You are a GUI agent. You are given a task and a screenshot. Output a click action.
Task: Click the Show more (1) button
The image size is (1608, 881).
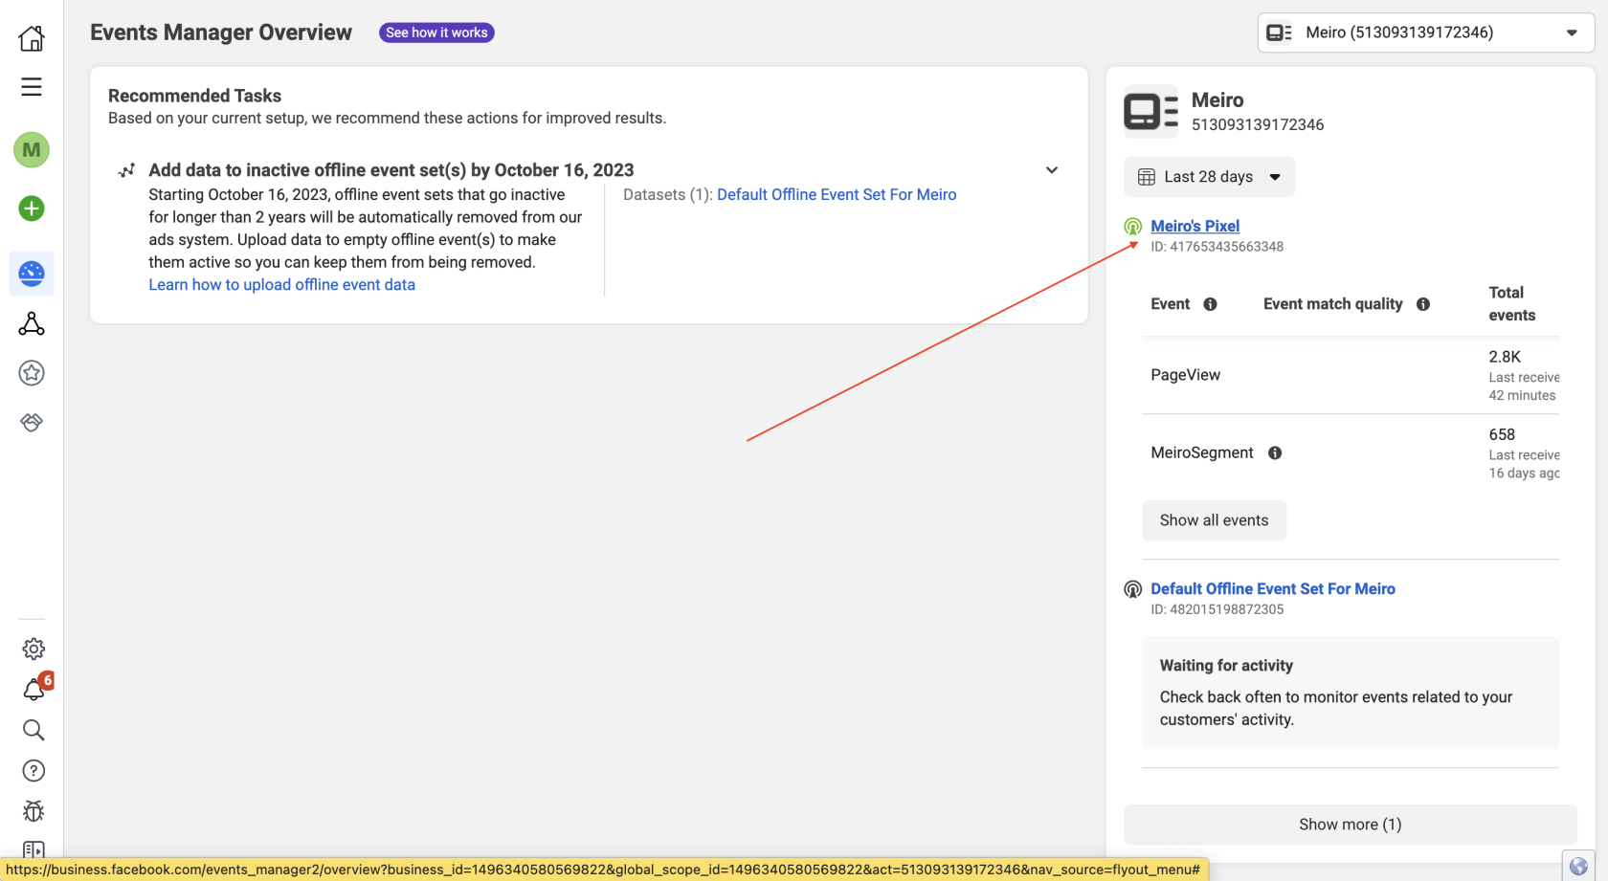pos(1350,825)
